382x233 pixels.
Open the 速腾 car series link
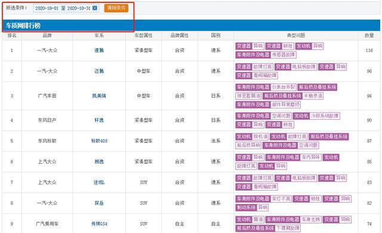tap(99, 50)
